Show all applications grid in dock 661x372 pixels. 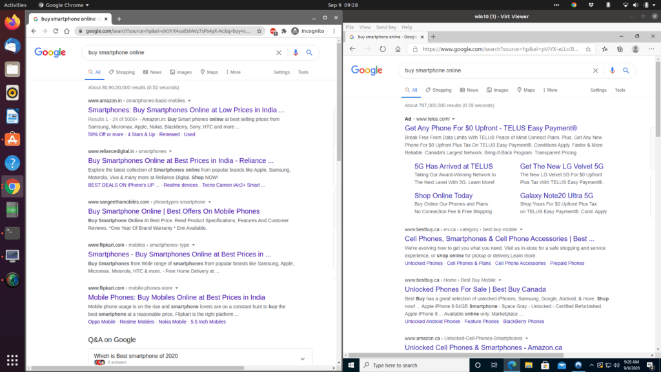pyautogui.click(x=12, y=360)
